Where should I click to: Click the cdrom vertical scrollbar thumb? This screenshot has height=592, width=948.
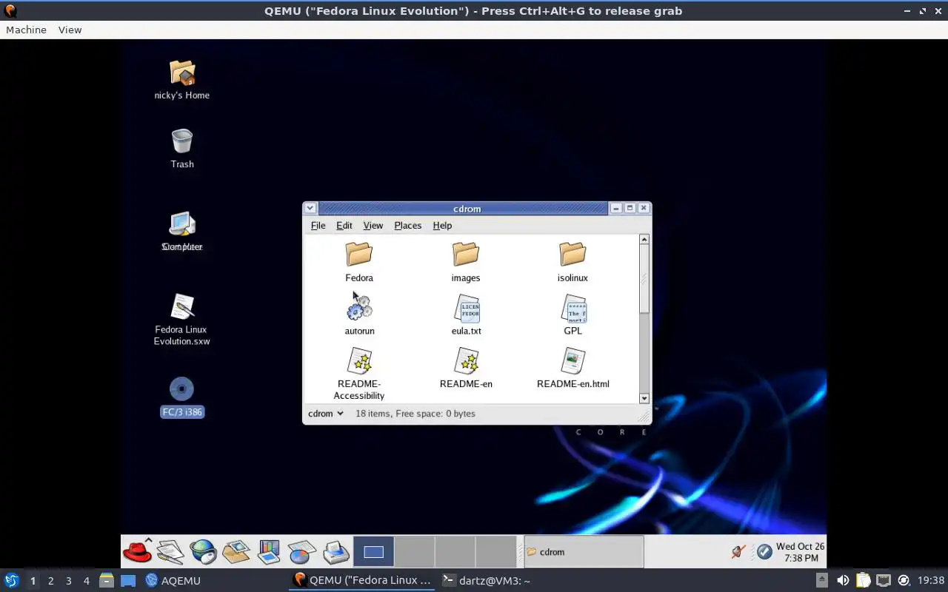[644, 279]
